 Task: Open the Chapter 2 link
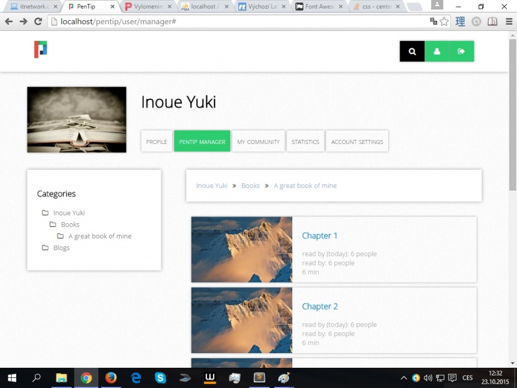(x=320, y=306)
